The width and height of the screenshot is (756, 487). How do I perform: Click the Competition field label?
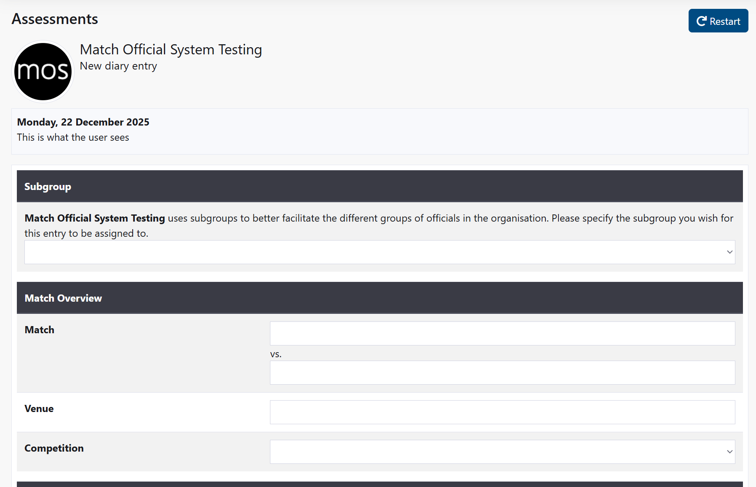pos(54,448)
